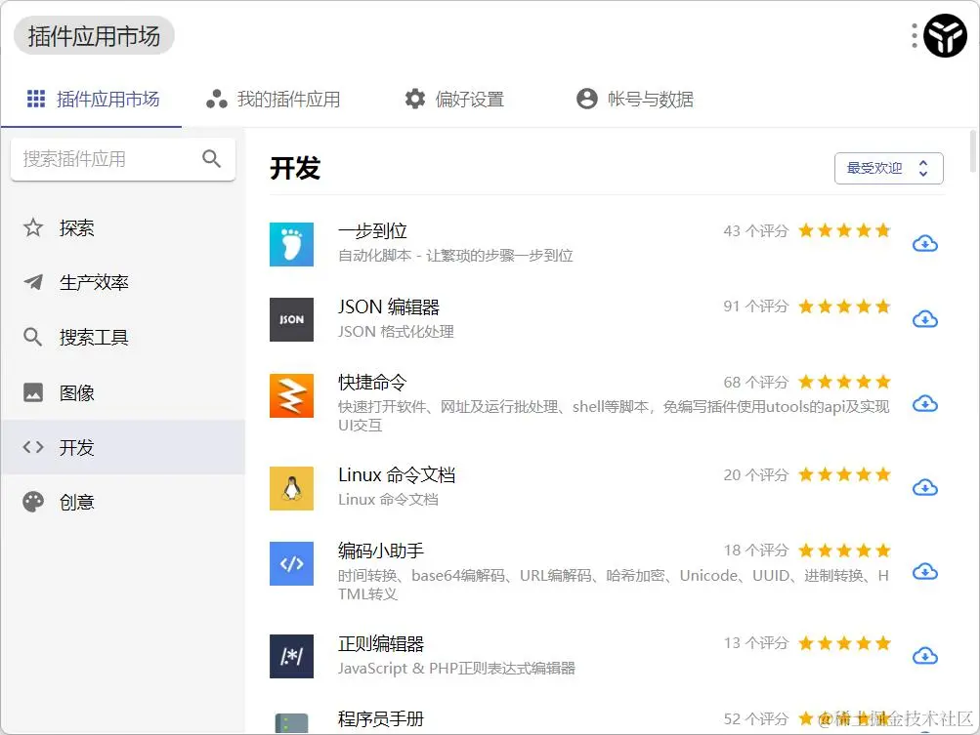Viewport: 980px width, 735px height.
Task: Click the 正则编辑器 five-star rating
Action: pyautogui.click(x=844, y=642)
